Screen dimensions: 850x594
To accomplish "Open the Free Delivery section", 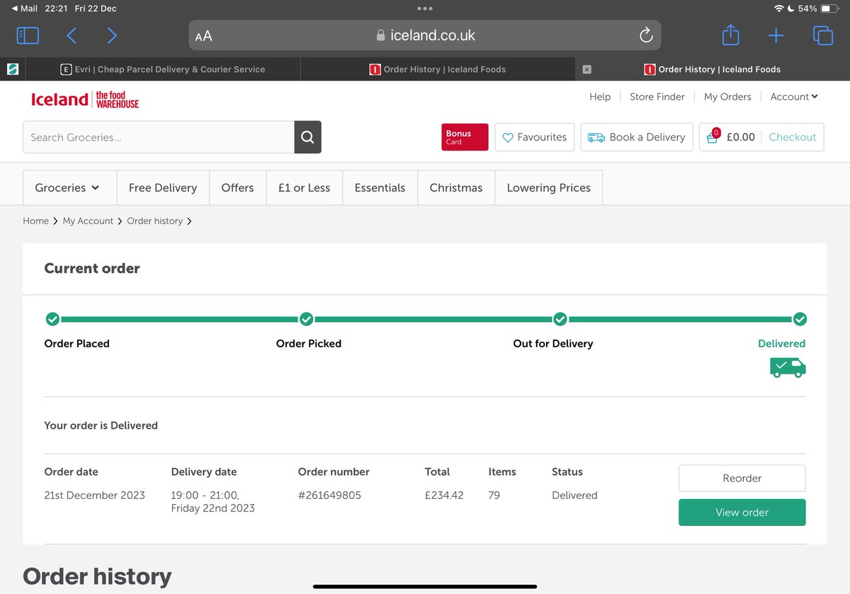I will (x=163, y=188).
